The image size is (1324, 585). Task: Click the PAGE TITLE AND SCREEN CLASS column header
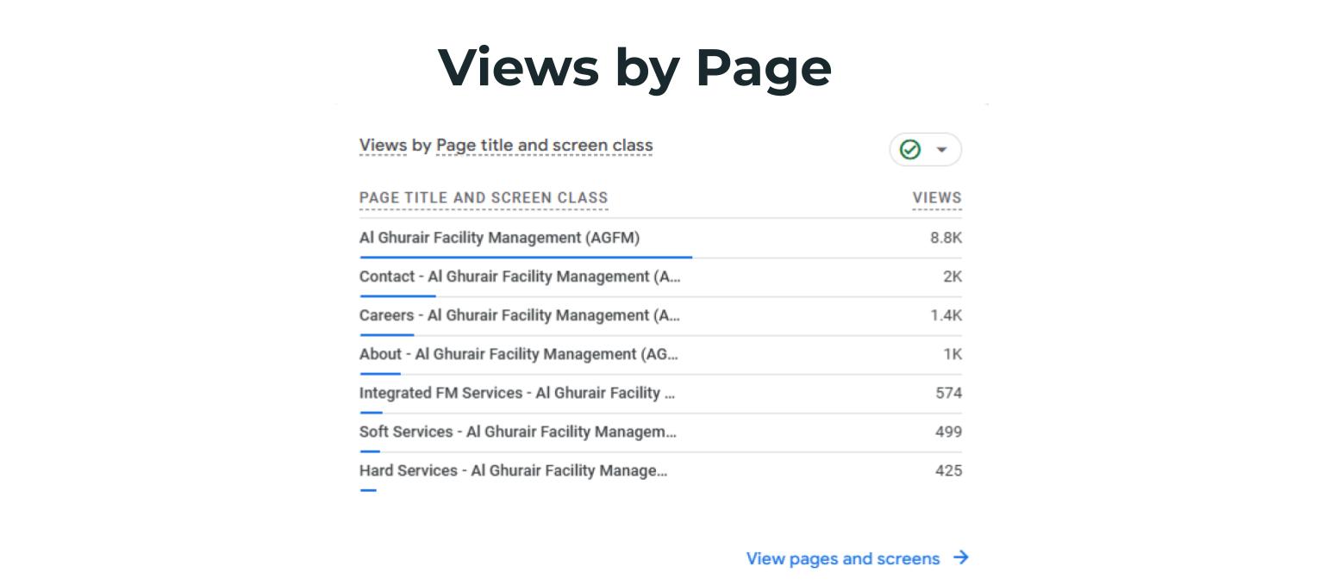click(484, 198)
